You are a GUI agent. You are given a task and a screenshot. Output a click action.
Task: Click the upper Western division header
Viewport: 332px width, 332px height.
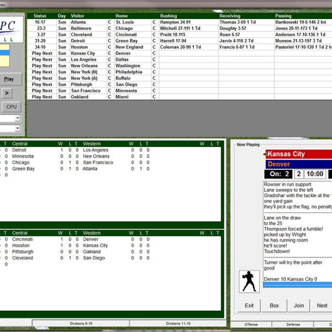click(91, 144)
